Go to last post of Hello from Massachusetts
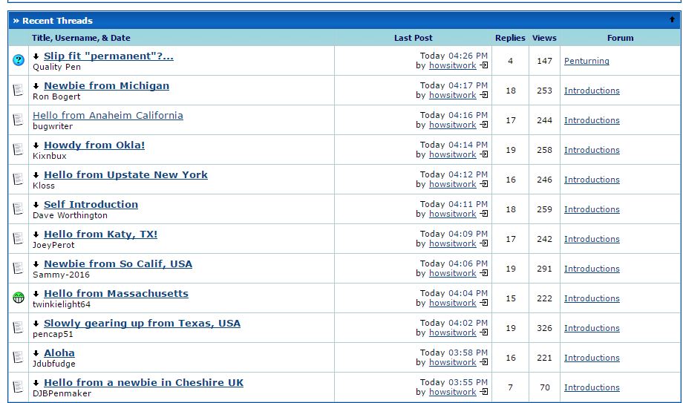The height and width of the screenshot is (403, 683). (x=484, y=302)
